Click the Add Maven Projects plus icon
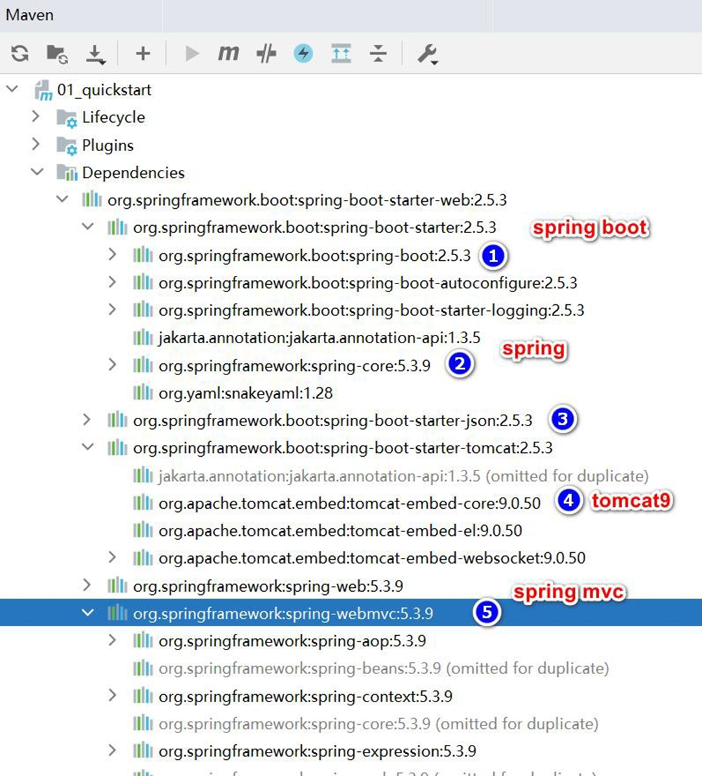The image size is (702, 776). click(x=143, y=53)
